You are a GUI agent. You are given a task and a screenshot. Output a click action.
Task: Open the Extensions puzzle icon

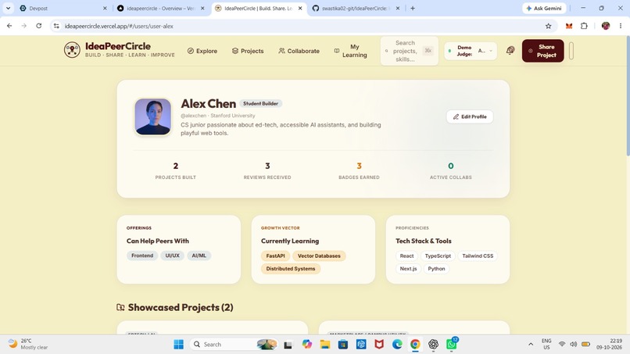[x=584, y=26]
